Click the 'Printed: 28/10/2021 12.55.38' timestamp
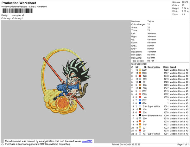Image resolution: width=190 pixels, height=147 pixels. point(126,144)
